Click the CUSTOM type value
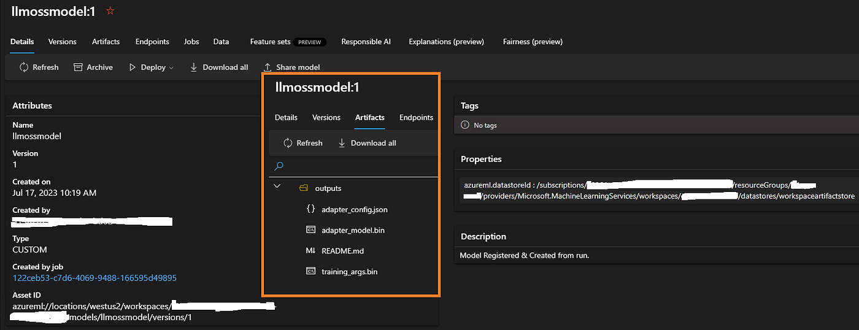The height and width of the screenshot is (330, 859). (29, 250)
